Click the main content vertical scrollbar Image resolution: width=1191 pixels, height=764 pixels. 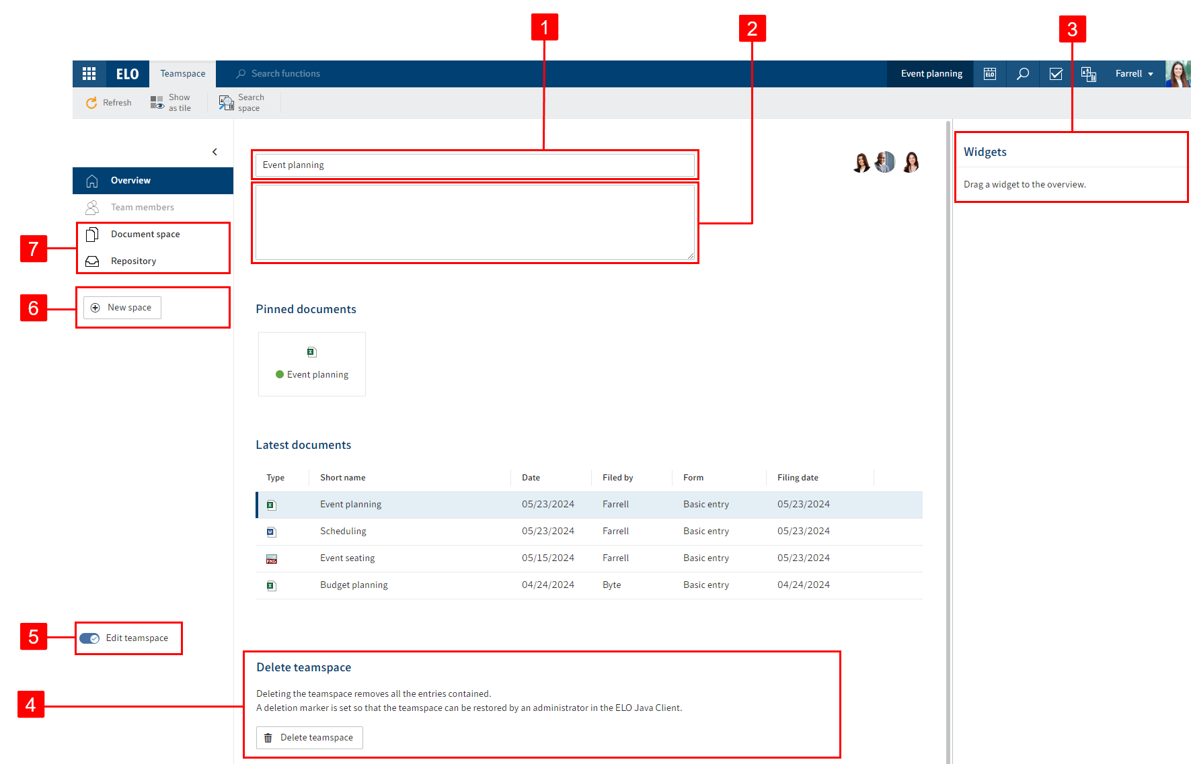point(948,442)
